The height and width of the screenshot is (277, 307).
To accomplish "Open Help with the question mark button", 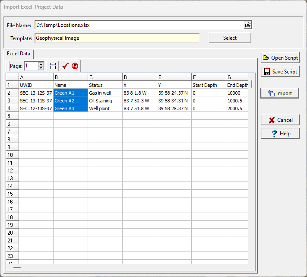I will 280,134.
